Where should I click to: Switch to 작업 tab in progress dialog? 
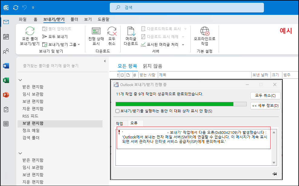click(x=119, y=124)
